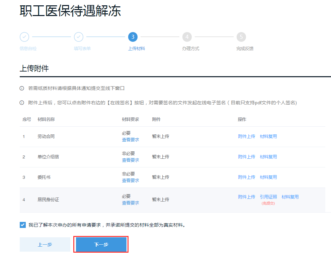Viewport: 331px width, 255px height.
Task: Click the 单位介绍信 material name
Action: (48, 157)
